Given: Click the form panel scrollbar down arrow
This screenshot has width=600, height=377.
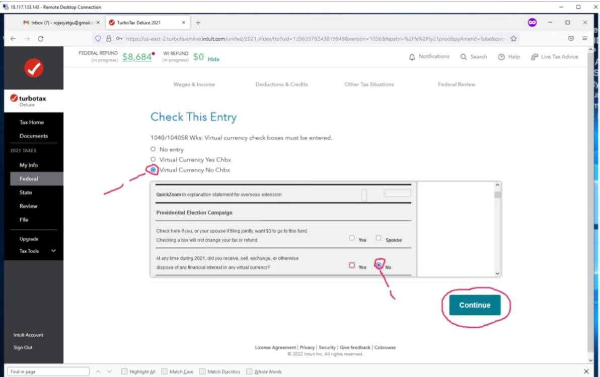Looking at the screenshot, I should click(497, 273).
